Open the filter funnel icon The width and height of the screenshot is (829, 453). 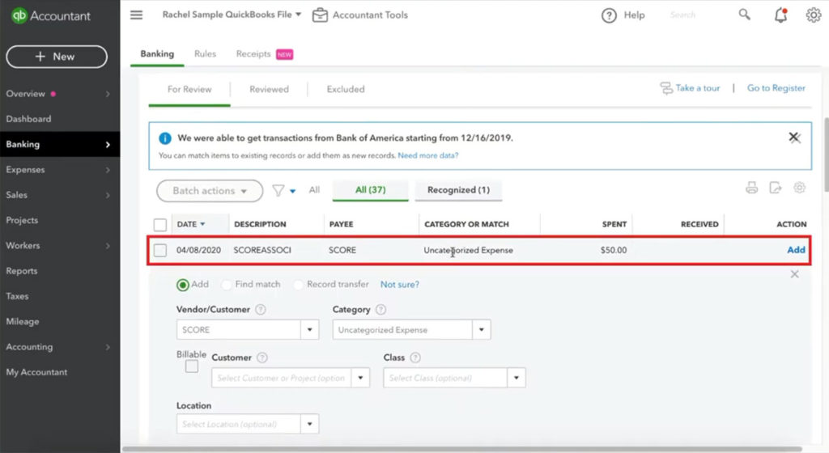coord(278,190)
